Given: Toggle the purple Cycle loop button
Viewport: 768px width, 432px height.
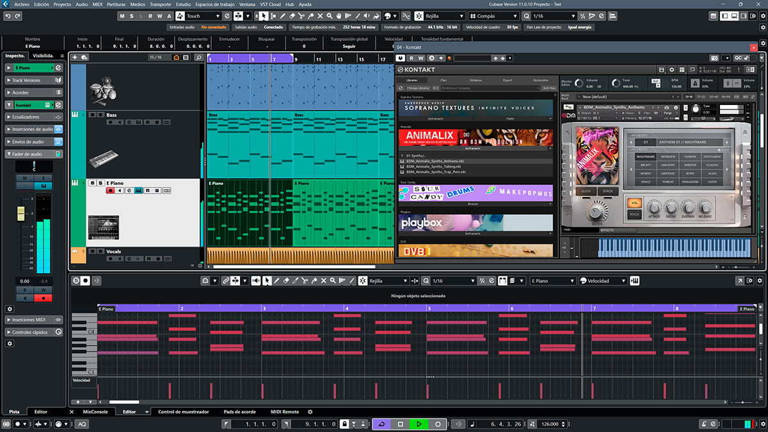Looking at the screenshot, I should [381, 424].
